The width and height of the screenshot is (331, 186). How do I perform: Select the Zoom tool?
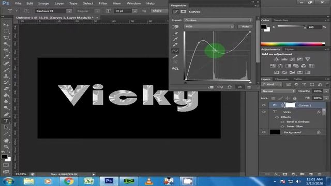click(6, 147)
